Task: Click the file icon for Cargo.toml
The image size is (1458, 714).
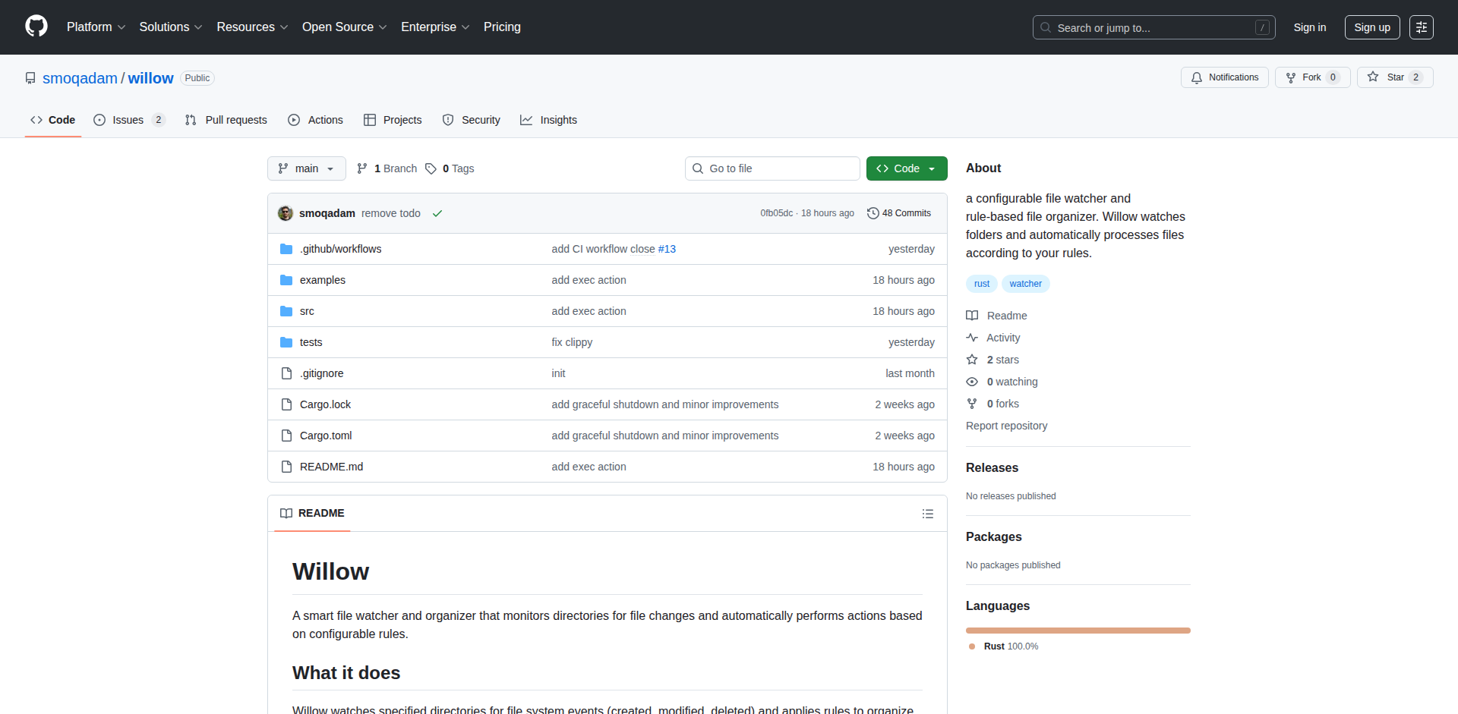Action: click(x=286, y=436)
